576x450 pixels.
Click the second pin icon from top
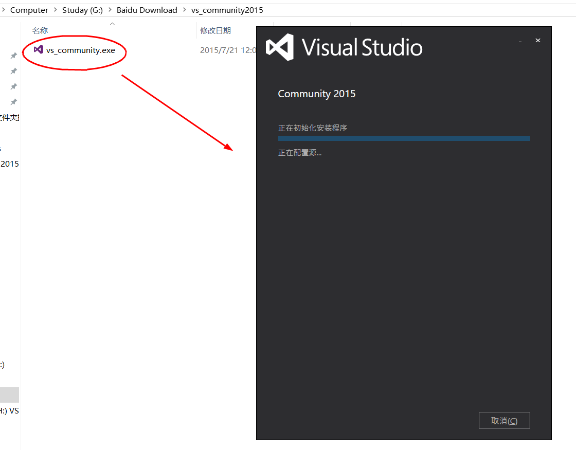tap(14, 71)
